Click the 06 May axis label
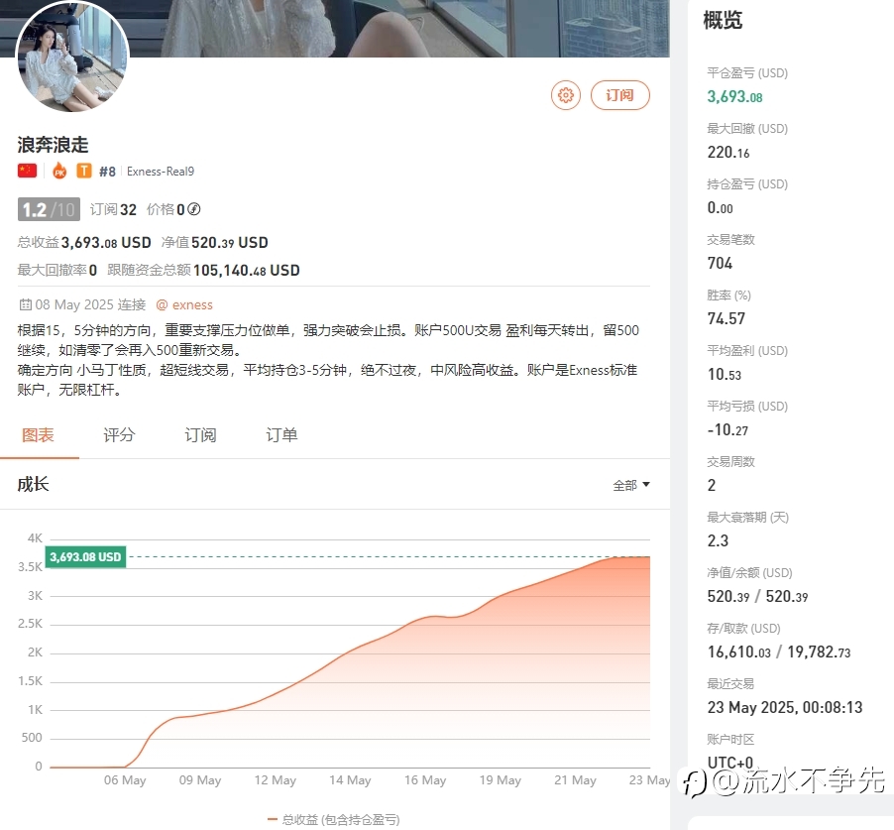This screenshot has height=830, width=894. point(125,779)
